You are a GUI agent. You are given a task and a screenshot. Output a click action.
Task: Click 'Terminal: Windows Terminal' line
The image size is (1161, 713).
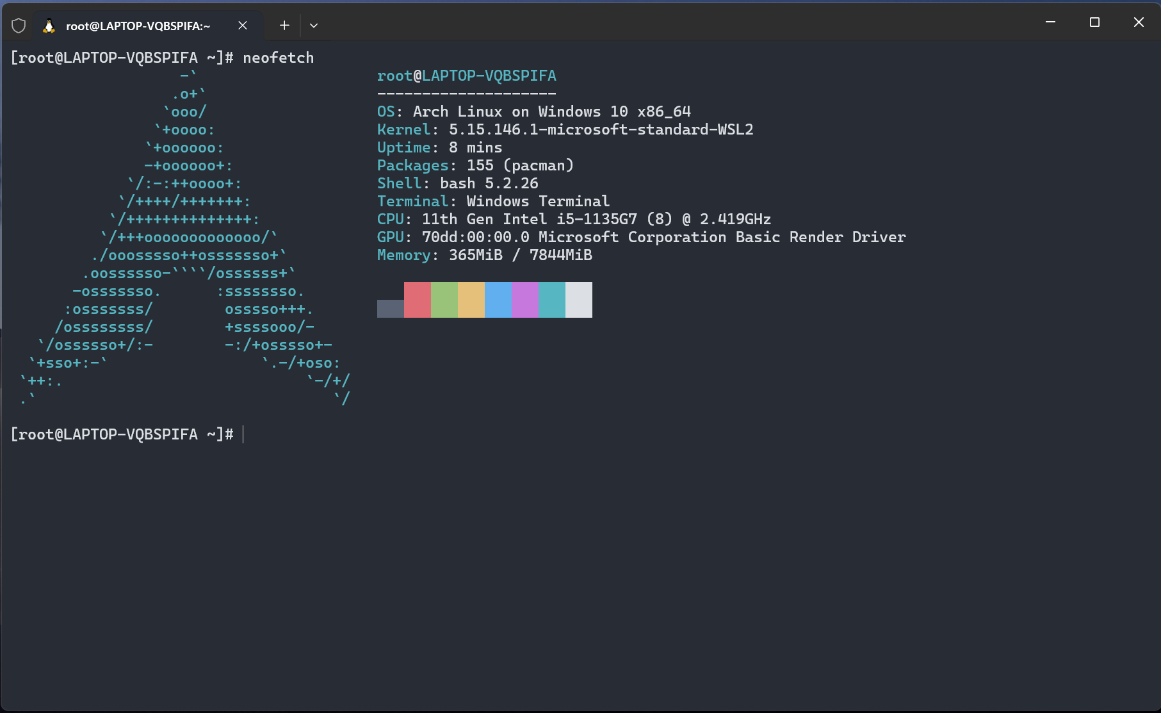[494, 201]
